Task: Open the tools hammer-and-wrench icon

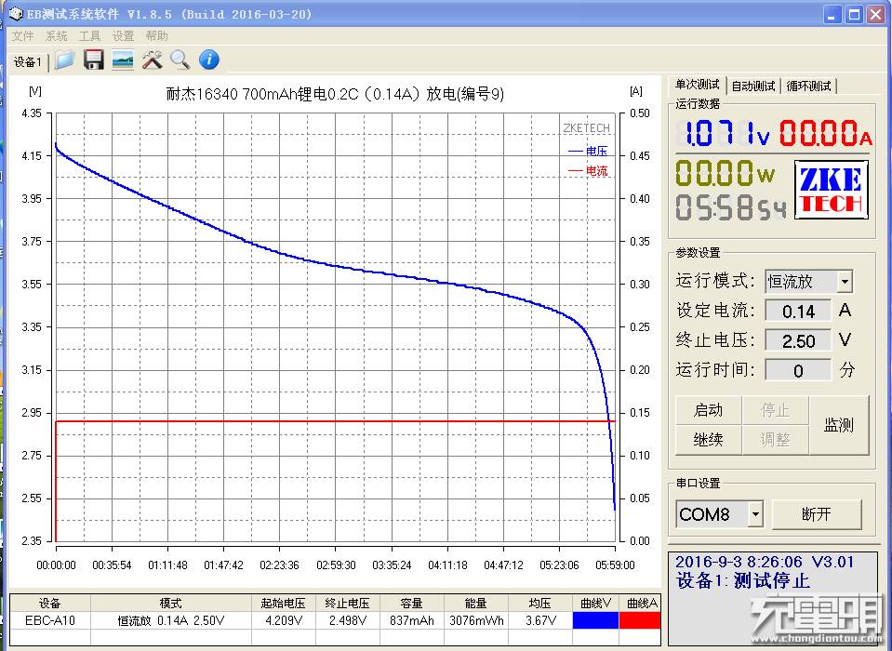Action: pos(152,60)
